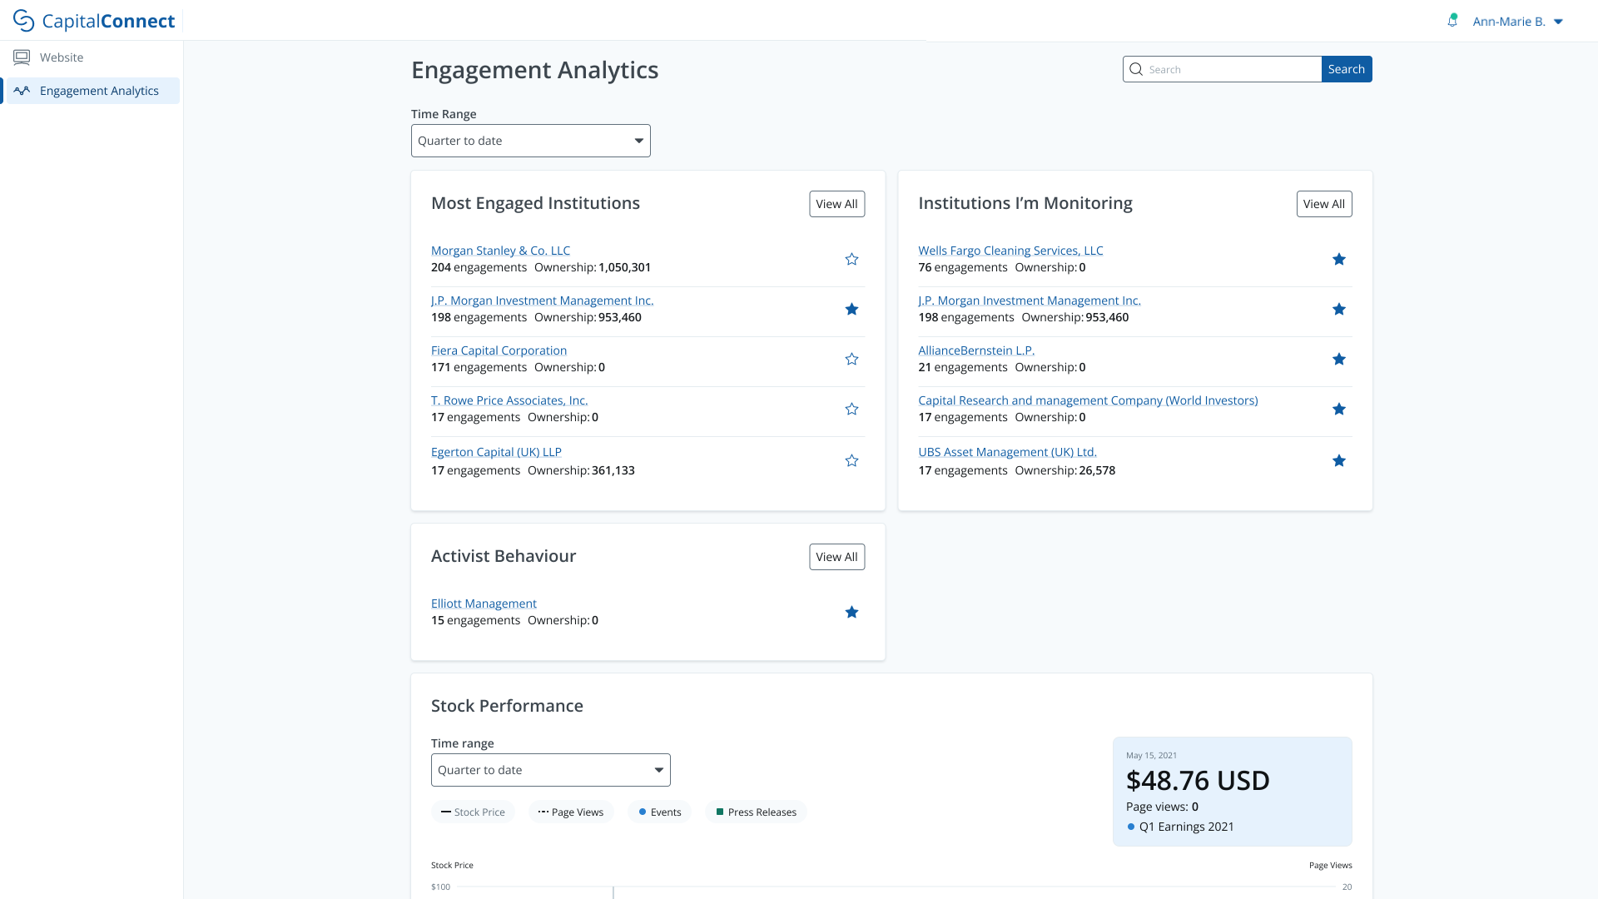Screen dimensions: 1598x899
Task: Open Capital Research and management Company link
Action: pyautogui.click(x=1088, y=400)
